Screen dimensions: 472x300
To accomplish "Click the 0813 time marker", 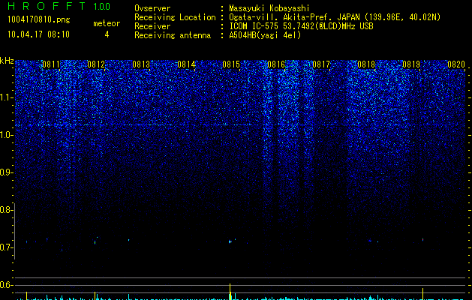I will point(141,64).
